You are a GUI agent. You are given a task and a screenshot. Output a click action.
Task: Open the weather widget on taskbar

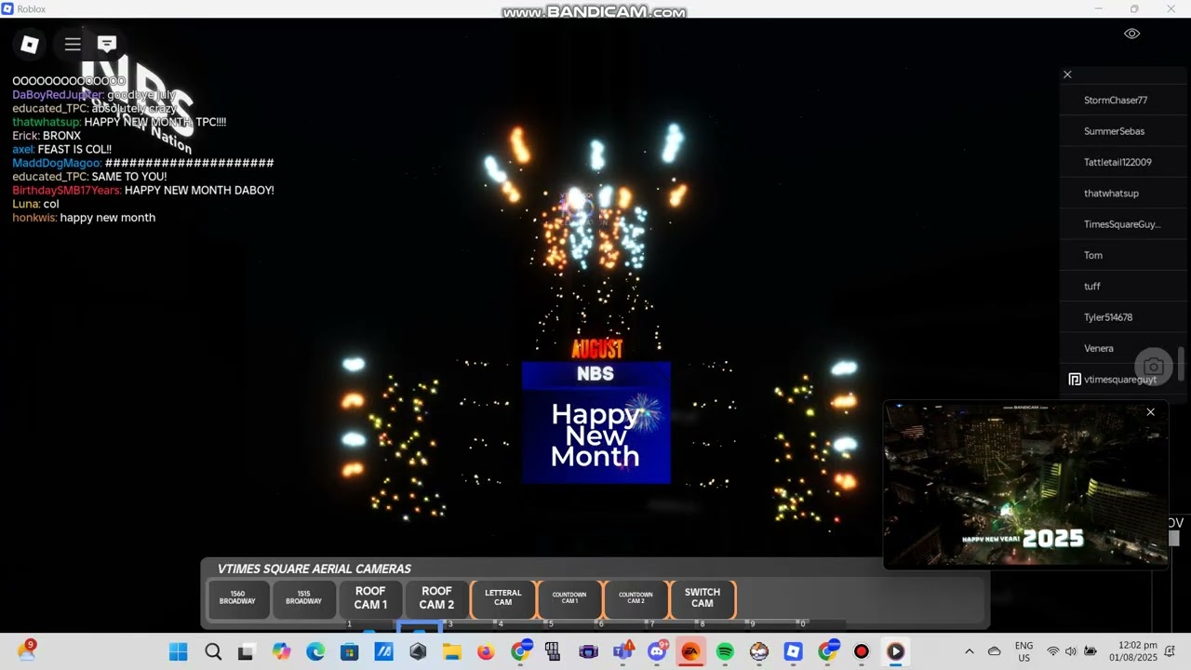click(26, 650)
